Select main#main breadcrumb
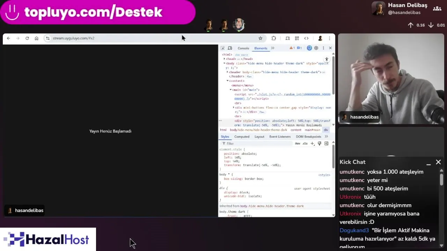447x251 pixels. tap(312, 130)
